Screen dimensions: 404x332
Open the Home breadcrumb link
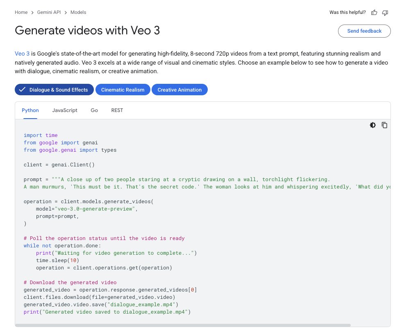click(21, 12)
